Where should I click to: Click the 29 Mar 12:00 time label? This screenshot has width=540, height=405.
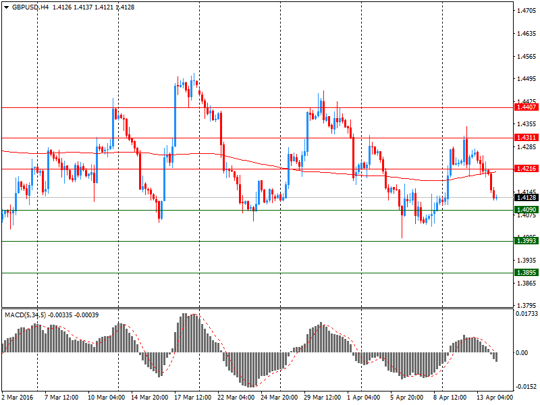(x=323, y=398)
